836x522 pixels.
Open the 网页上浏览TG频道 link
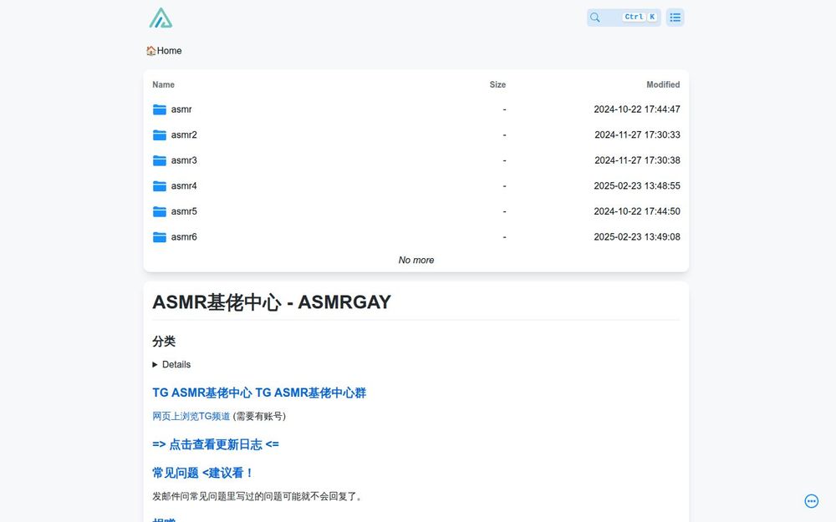(x=191, y=417)
